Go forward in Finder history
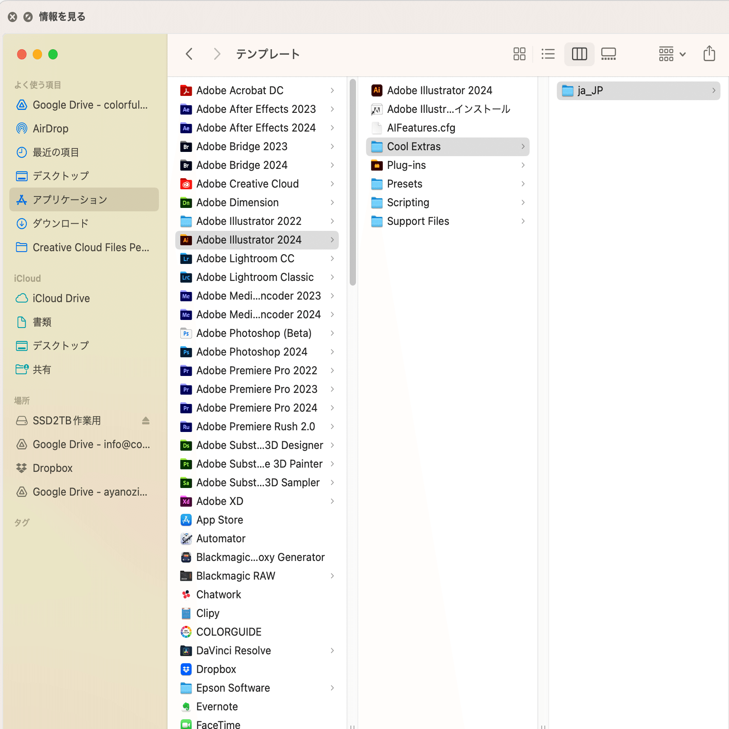The height and width of the screenshot is (729, 729). [217, 54]
